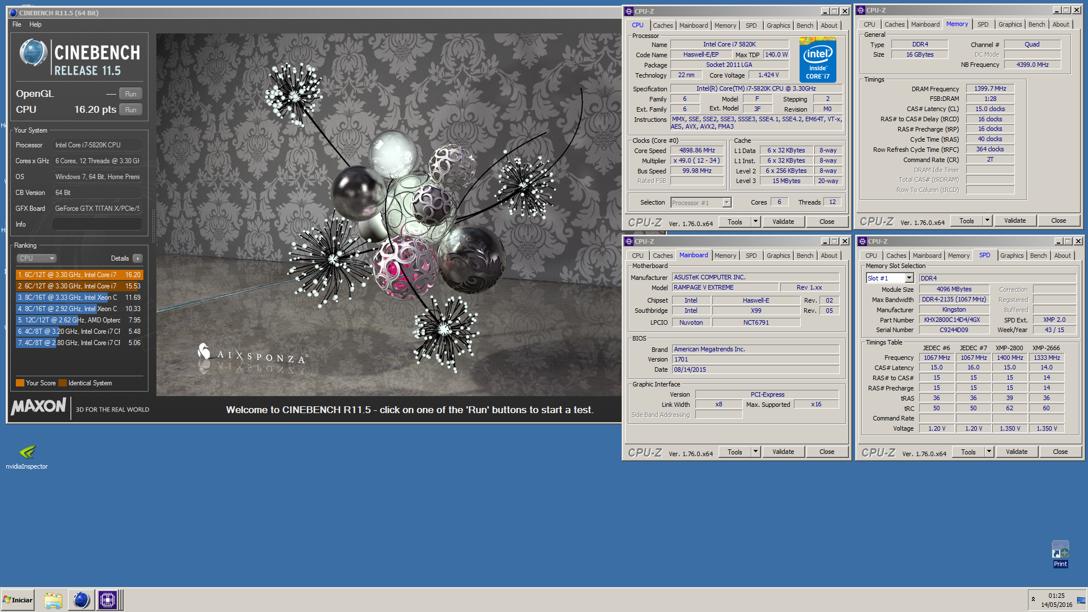Switch to SPD tab in Mainboard CPU-Z window

click(751, 256)
